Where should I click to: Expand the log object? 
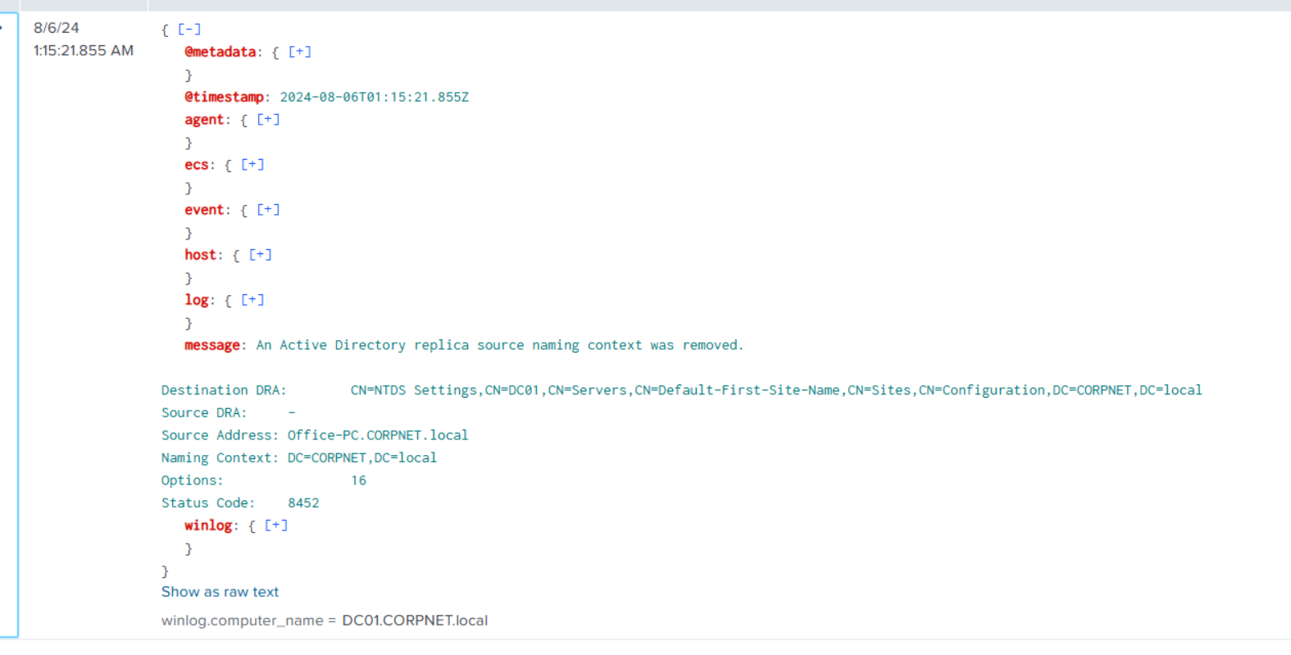(252, 300)
